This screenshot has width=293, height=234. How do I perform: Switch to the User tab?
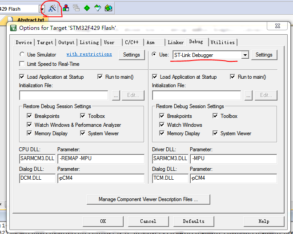click(x=112, y=42)
